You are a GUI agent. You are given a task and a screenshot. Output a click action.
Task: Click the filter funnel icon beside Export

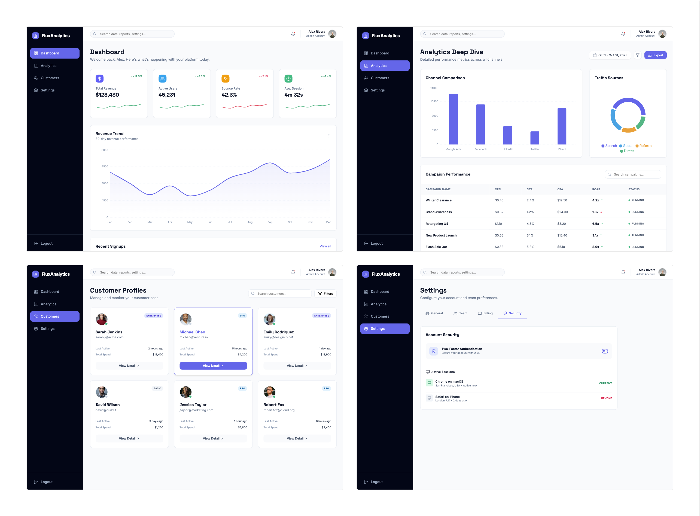click(637, 55)
